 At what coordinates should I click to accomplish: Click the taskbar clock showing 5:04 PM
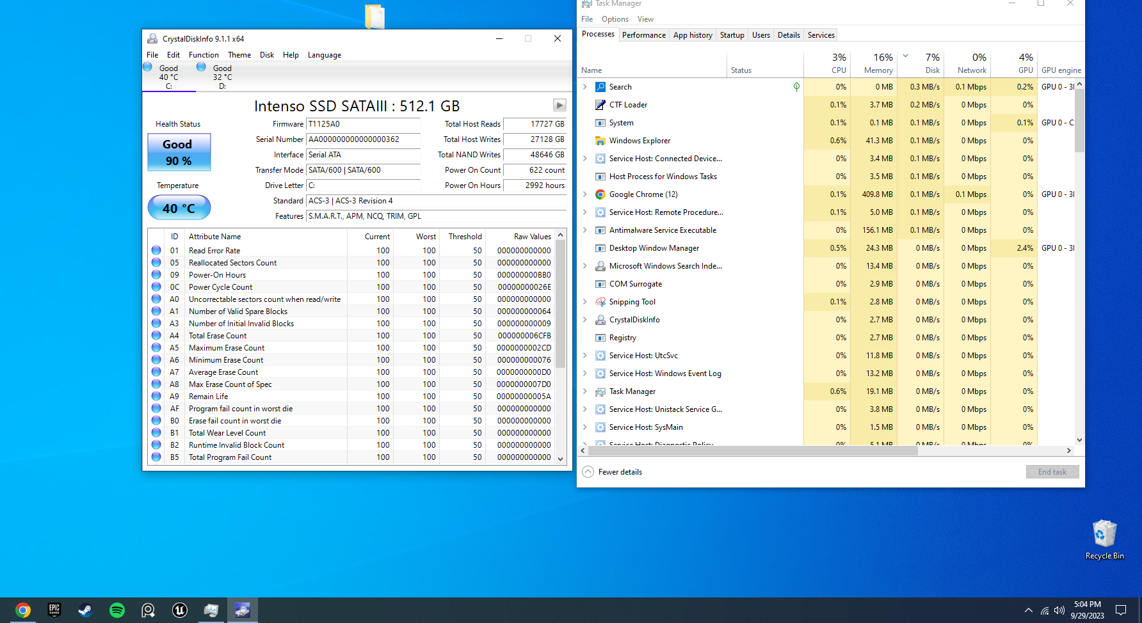1087,610
